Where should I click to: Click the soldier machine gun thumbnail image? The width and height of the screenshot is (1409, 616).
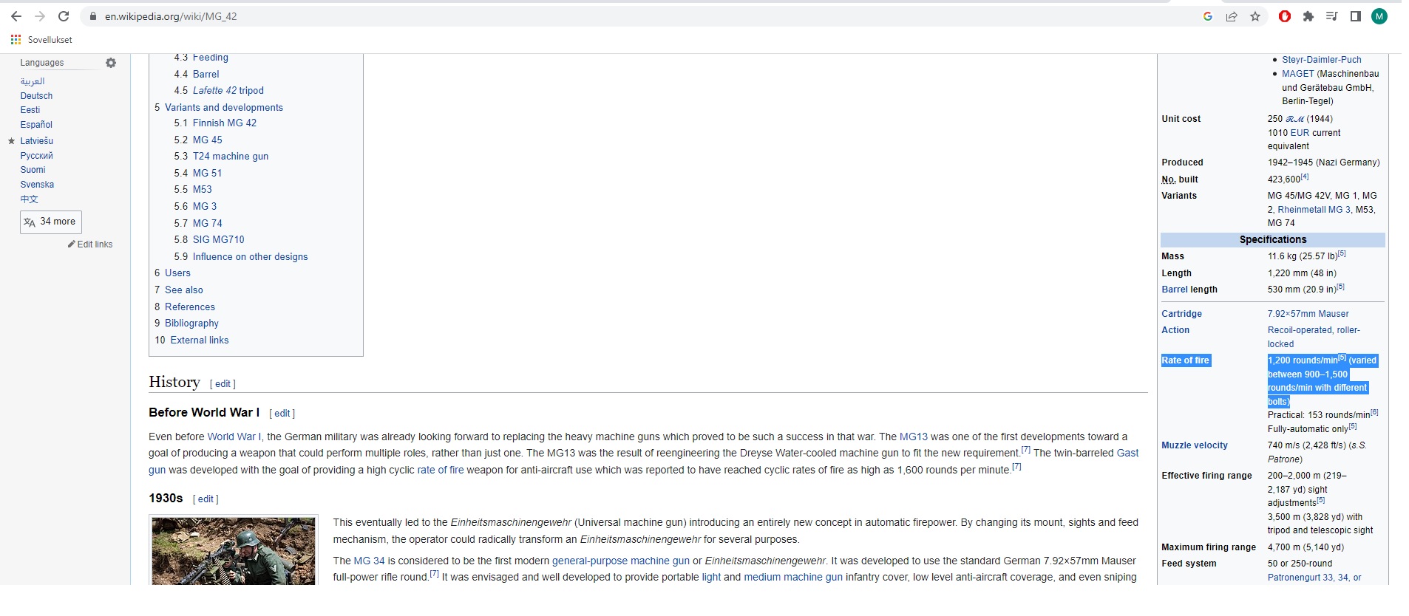(x=234, y=551)
